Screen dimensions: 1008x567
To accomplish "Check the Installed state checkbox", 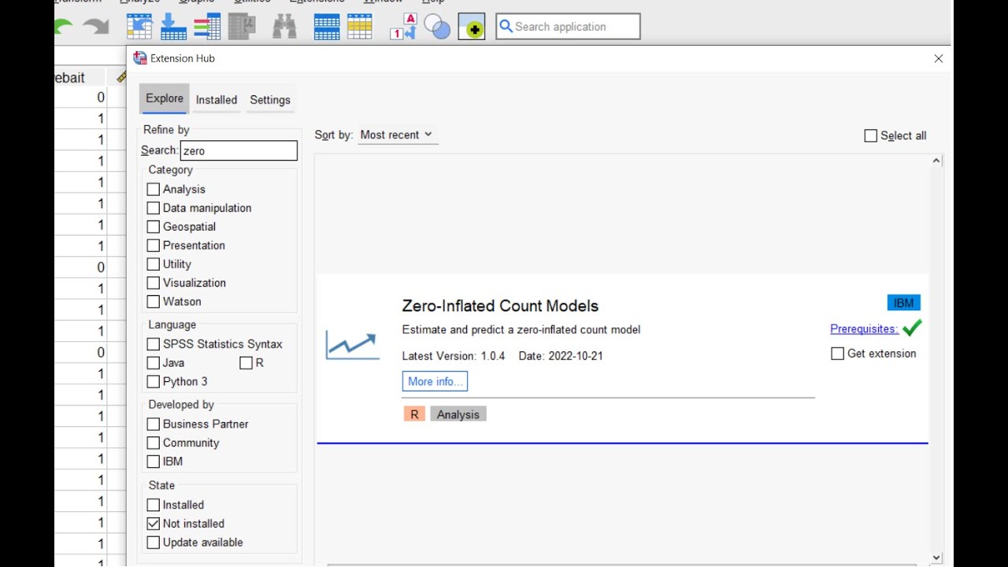I will (154, 505).
